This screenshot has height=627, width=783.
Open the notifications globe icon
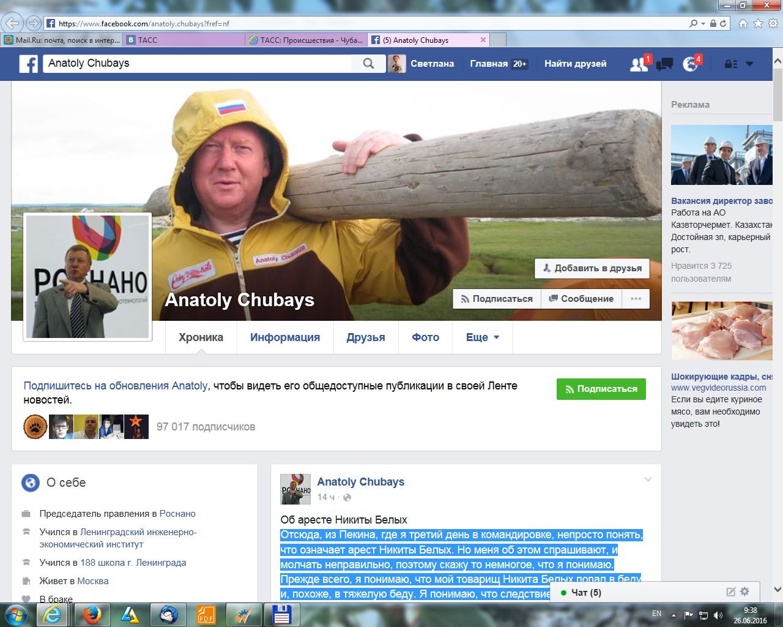click(690, 64)
